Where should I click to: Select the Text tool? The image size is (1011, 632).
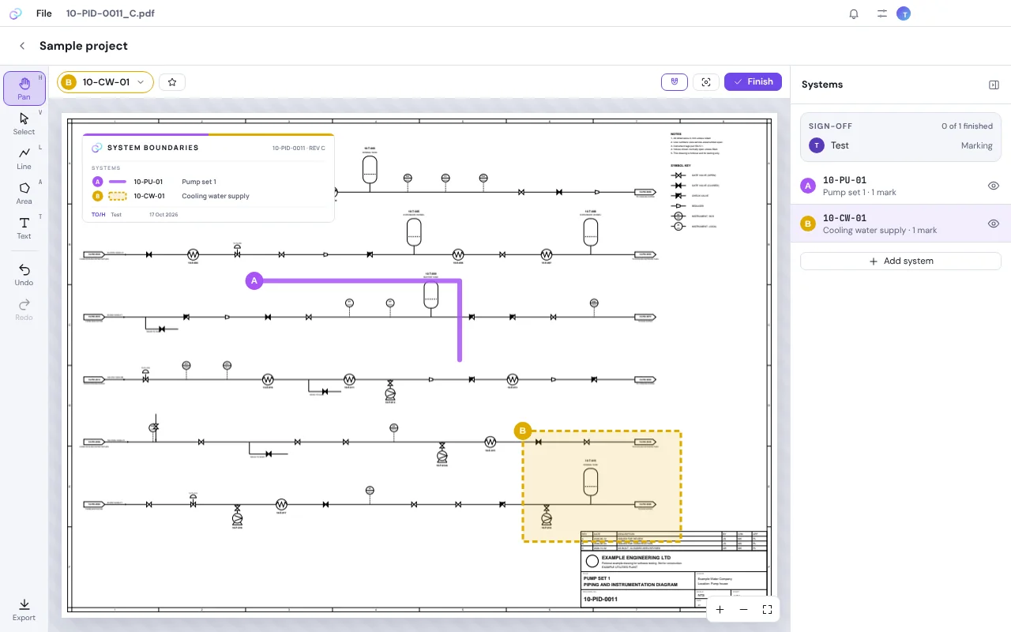pos(24,228)
